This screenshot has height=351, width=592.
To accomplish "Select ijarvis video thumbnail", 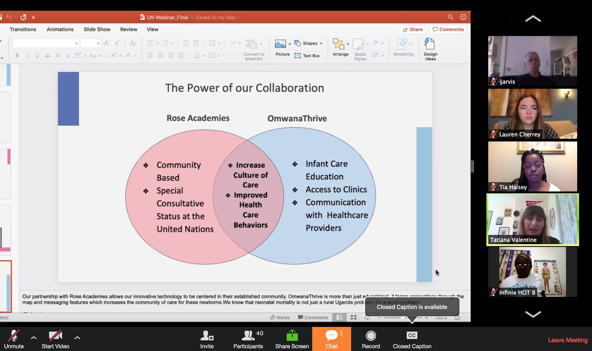I will coord(533,62).
